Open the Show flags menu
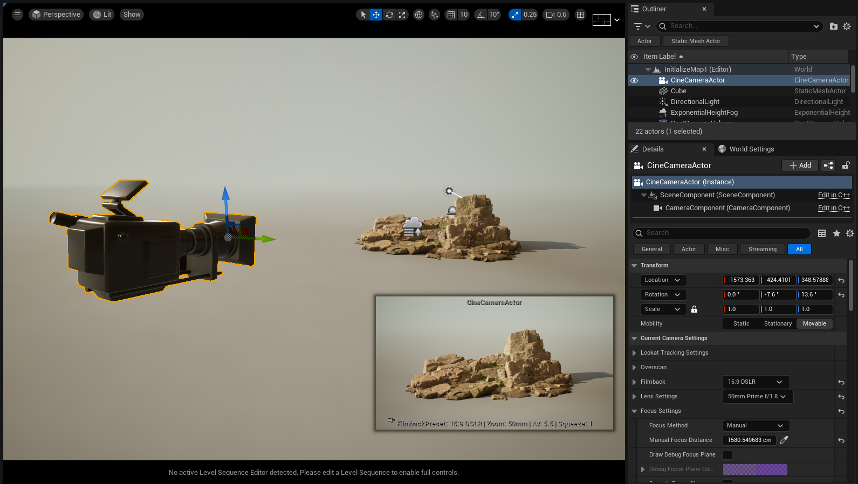This screenshot has width=858, height=484. click(x=132, y=15)
